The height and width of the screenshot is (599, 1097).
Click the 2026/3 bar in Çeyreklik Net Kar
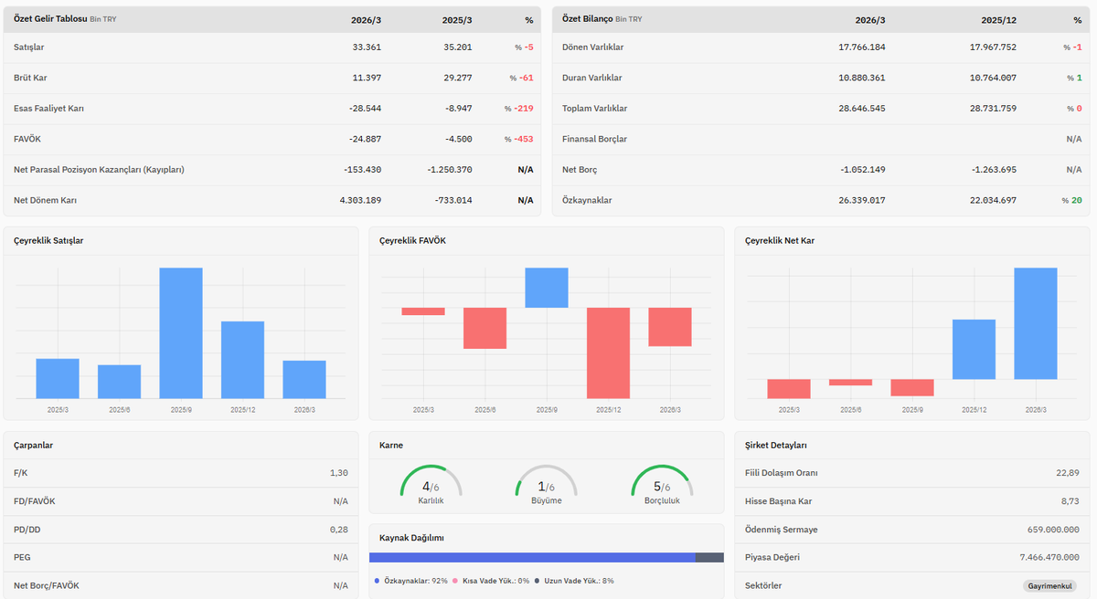pos(1036,323)
